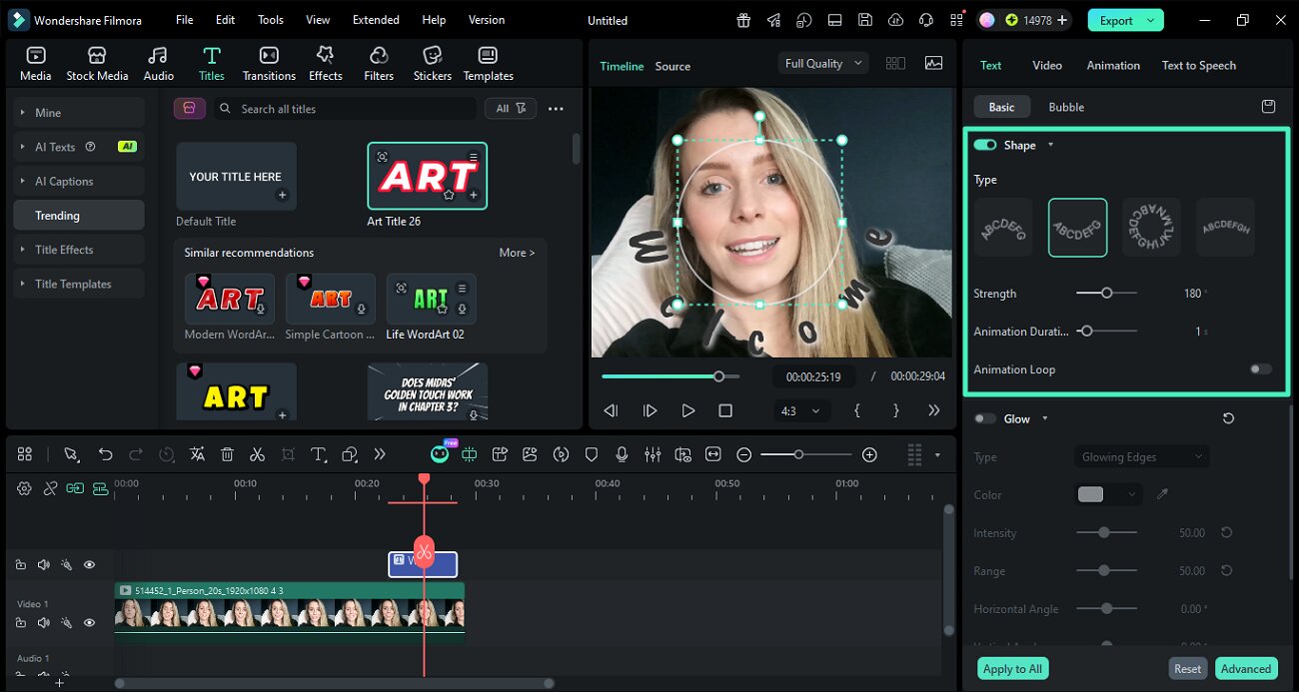The image size is (1299, 692).
Task: Click the delete trash icon in timeline toolbar
Action: click(227, 454)
